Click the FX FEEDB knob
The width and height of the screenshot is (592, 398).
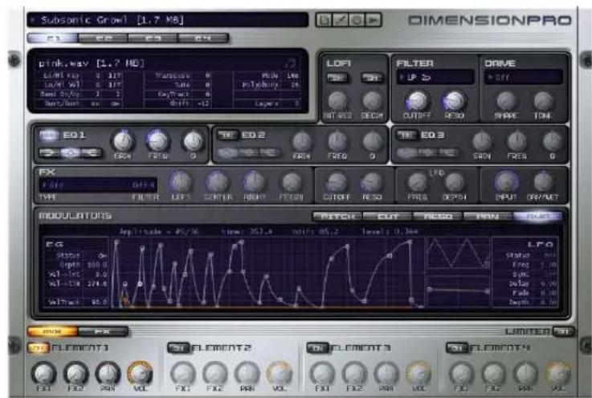pyautogui.click(x=292, y=183)
